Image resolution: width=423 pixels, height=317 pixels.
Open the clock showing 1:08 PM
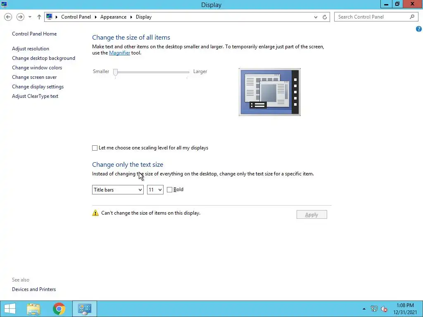[x=405, y=309]
